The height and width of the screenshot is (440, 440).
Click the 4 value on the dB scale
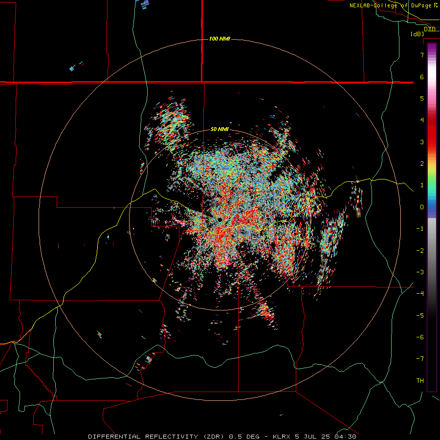(422, 120)
